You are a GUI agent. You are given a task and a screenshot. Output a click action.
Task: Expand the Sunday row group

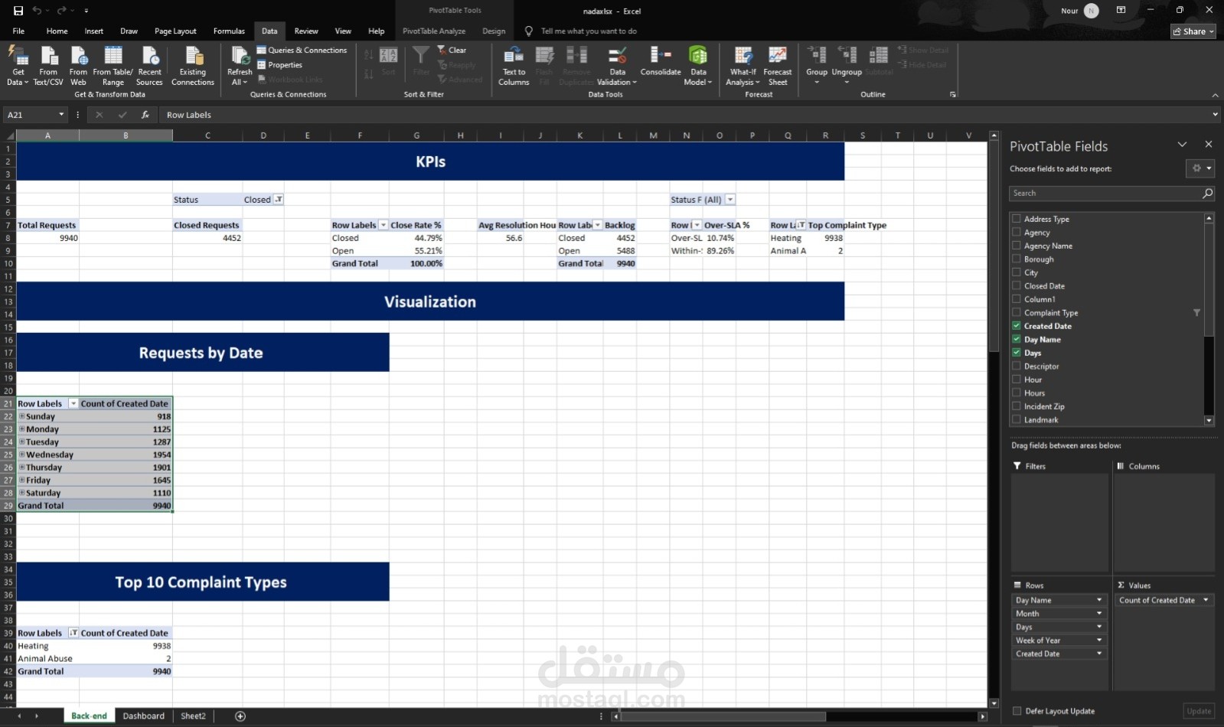click(x=22, y=416)
